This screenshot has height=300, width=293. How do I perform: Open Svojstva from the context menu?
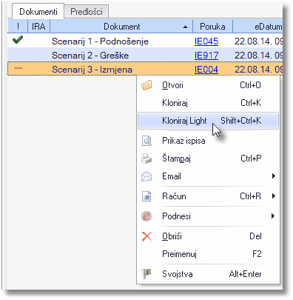point(209,274)
